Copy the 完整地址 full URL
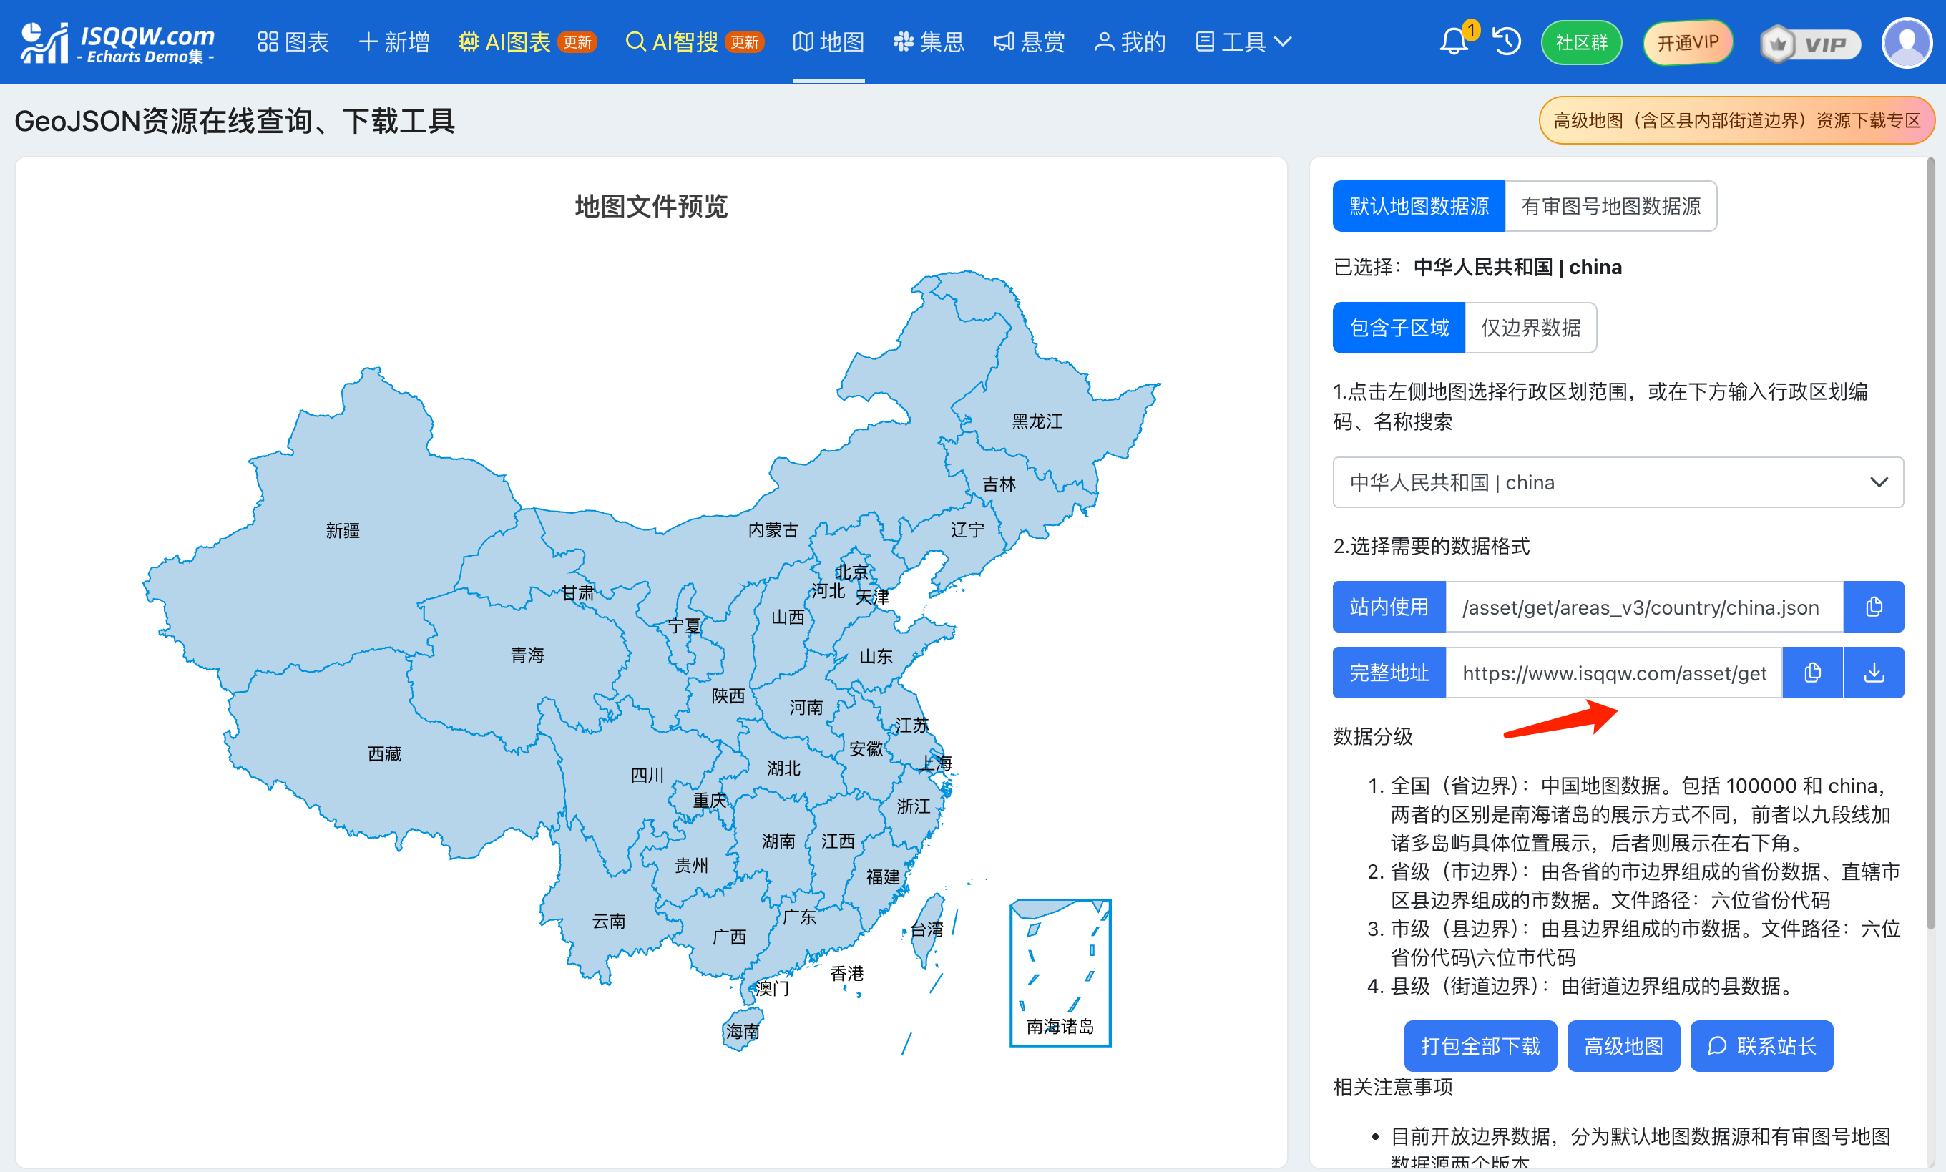This screenshot has height=1172, width=1946. 1811,672
